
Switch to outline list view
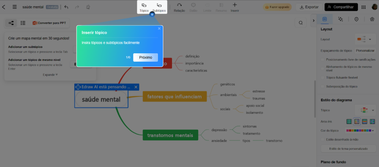23,23
